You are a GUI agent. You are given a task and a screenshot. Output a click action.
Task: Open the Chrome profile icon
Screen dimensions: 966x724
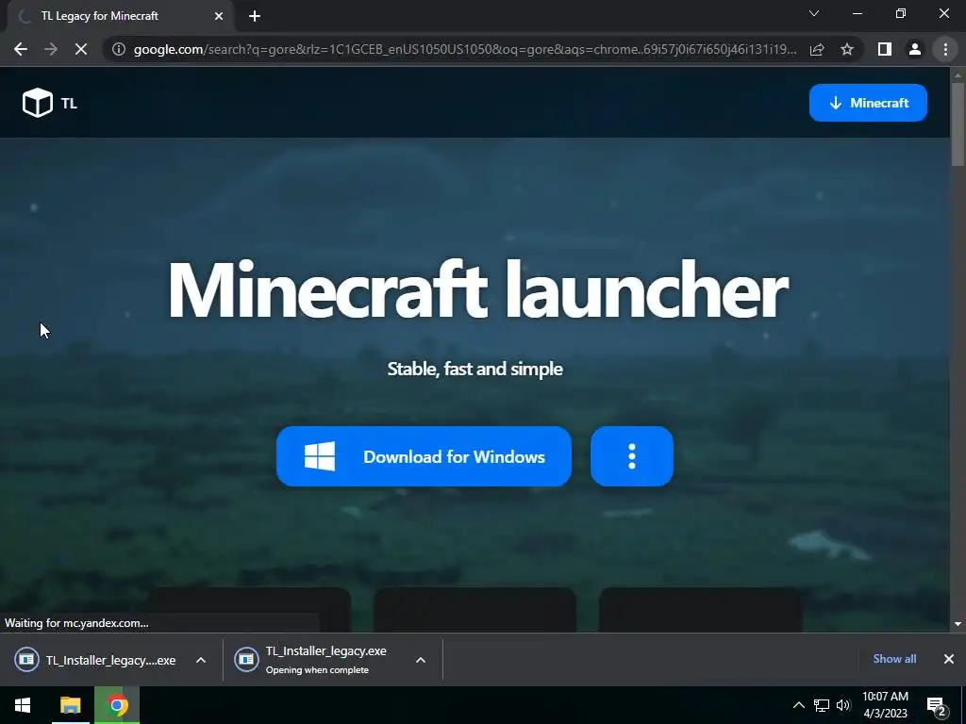pos(915,49)
